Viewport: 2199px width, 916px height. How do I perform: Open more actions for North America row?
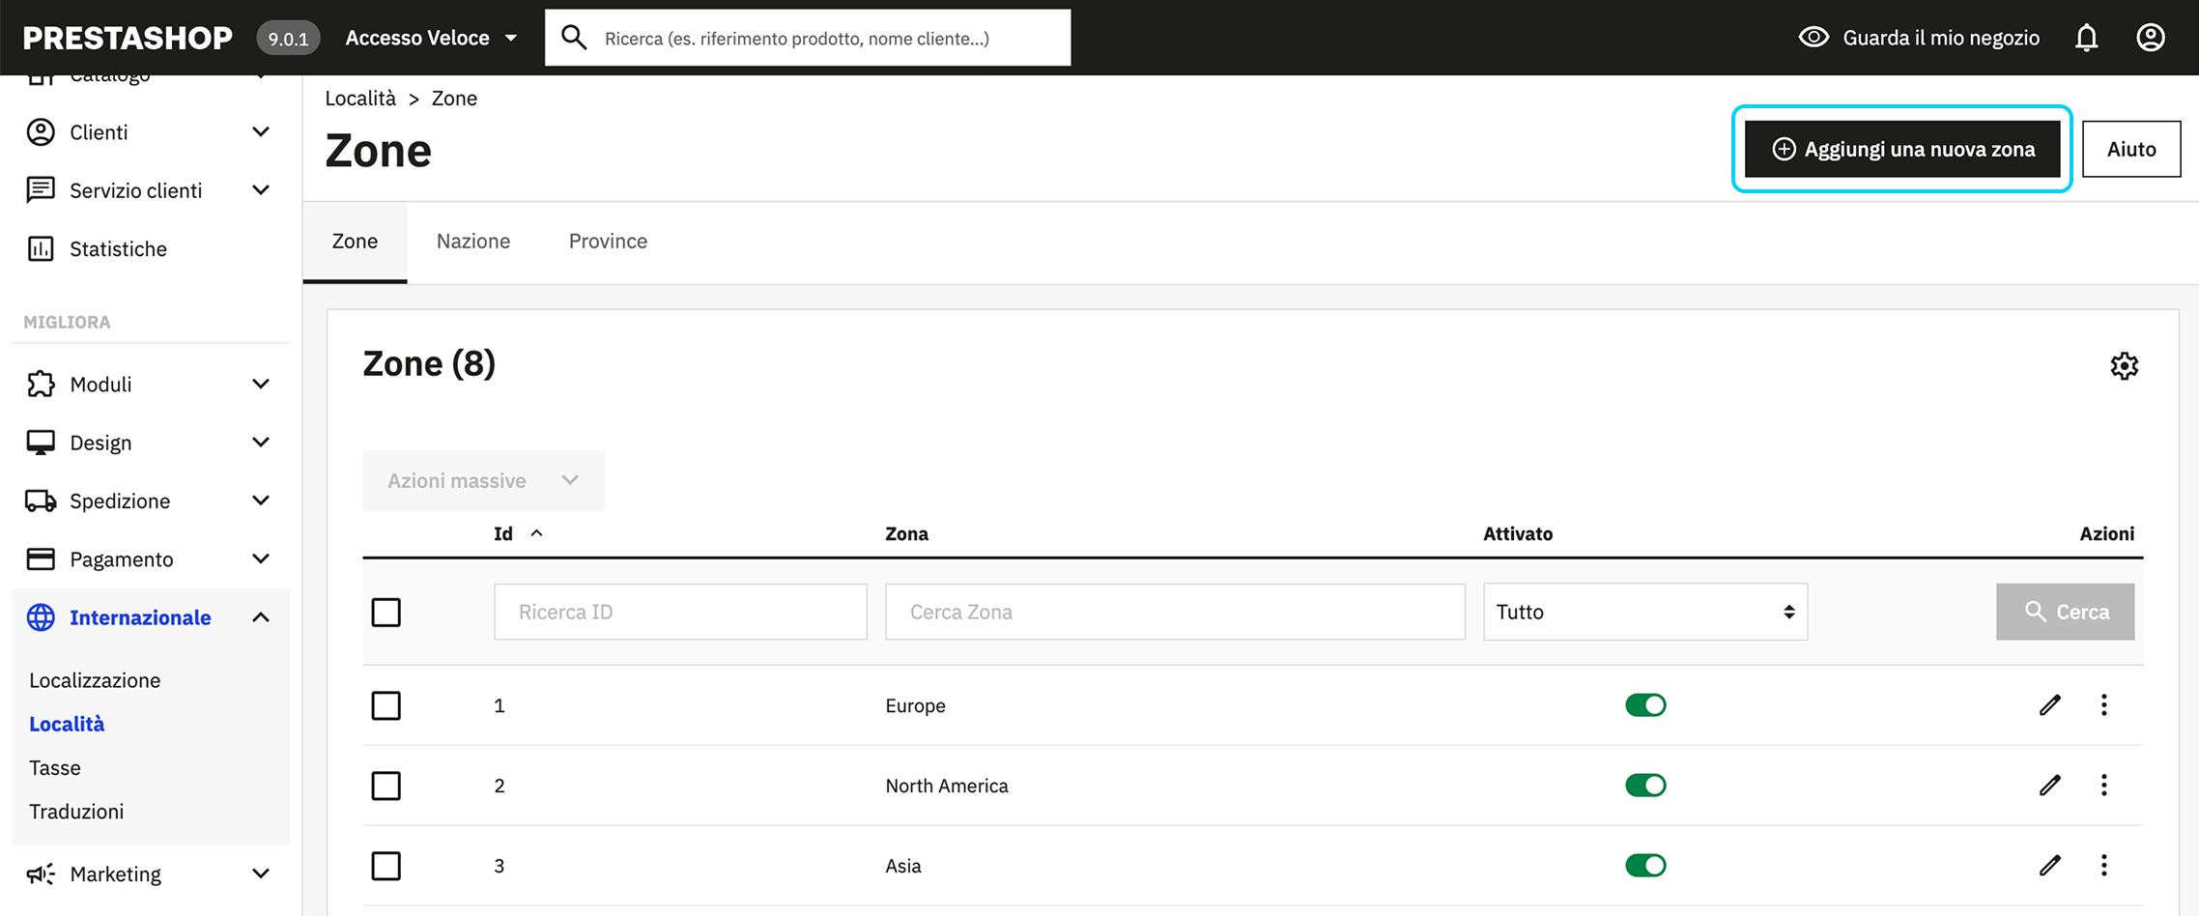(2103, 786)
